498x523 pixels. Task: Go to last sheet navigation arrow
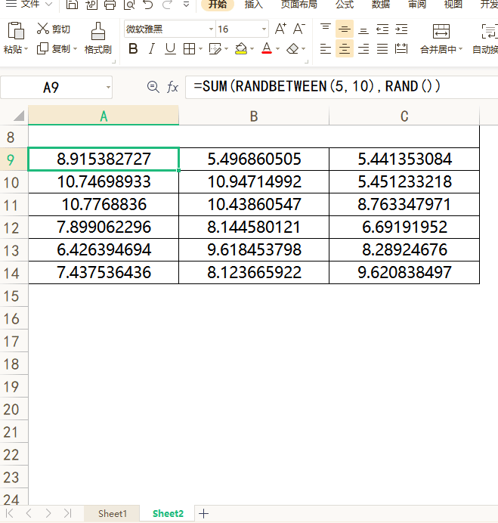click(68, 513)
